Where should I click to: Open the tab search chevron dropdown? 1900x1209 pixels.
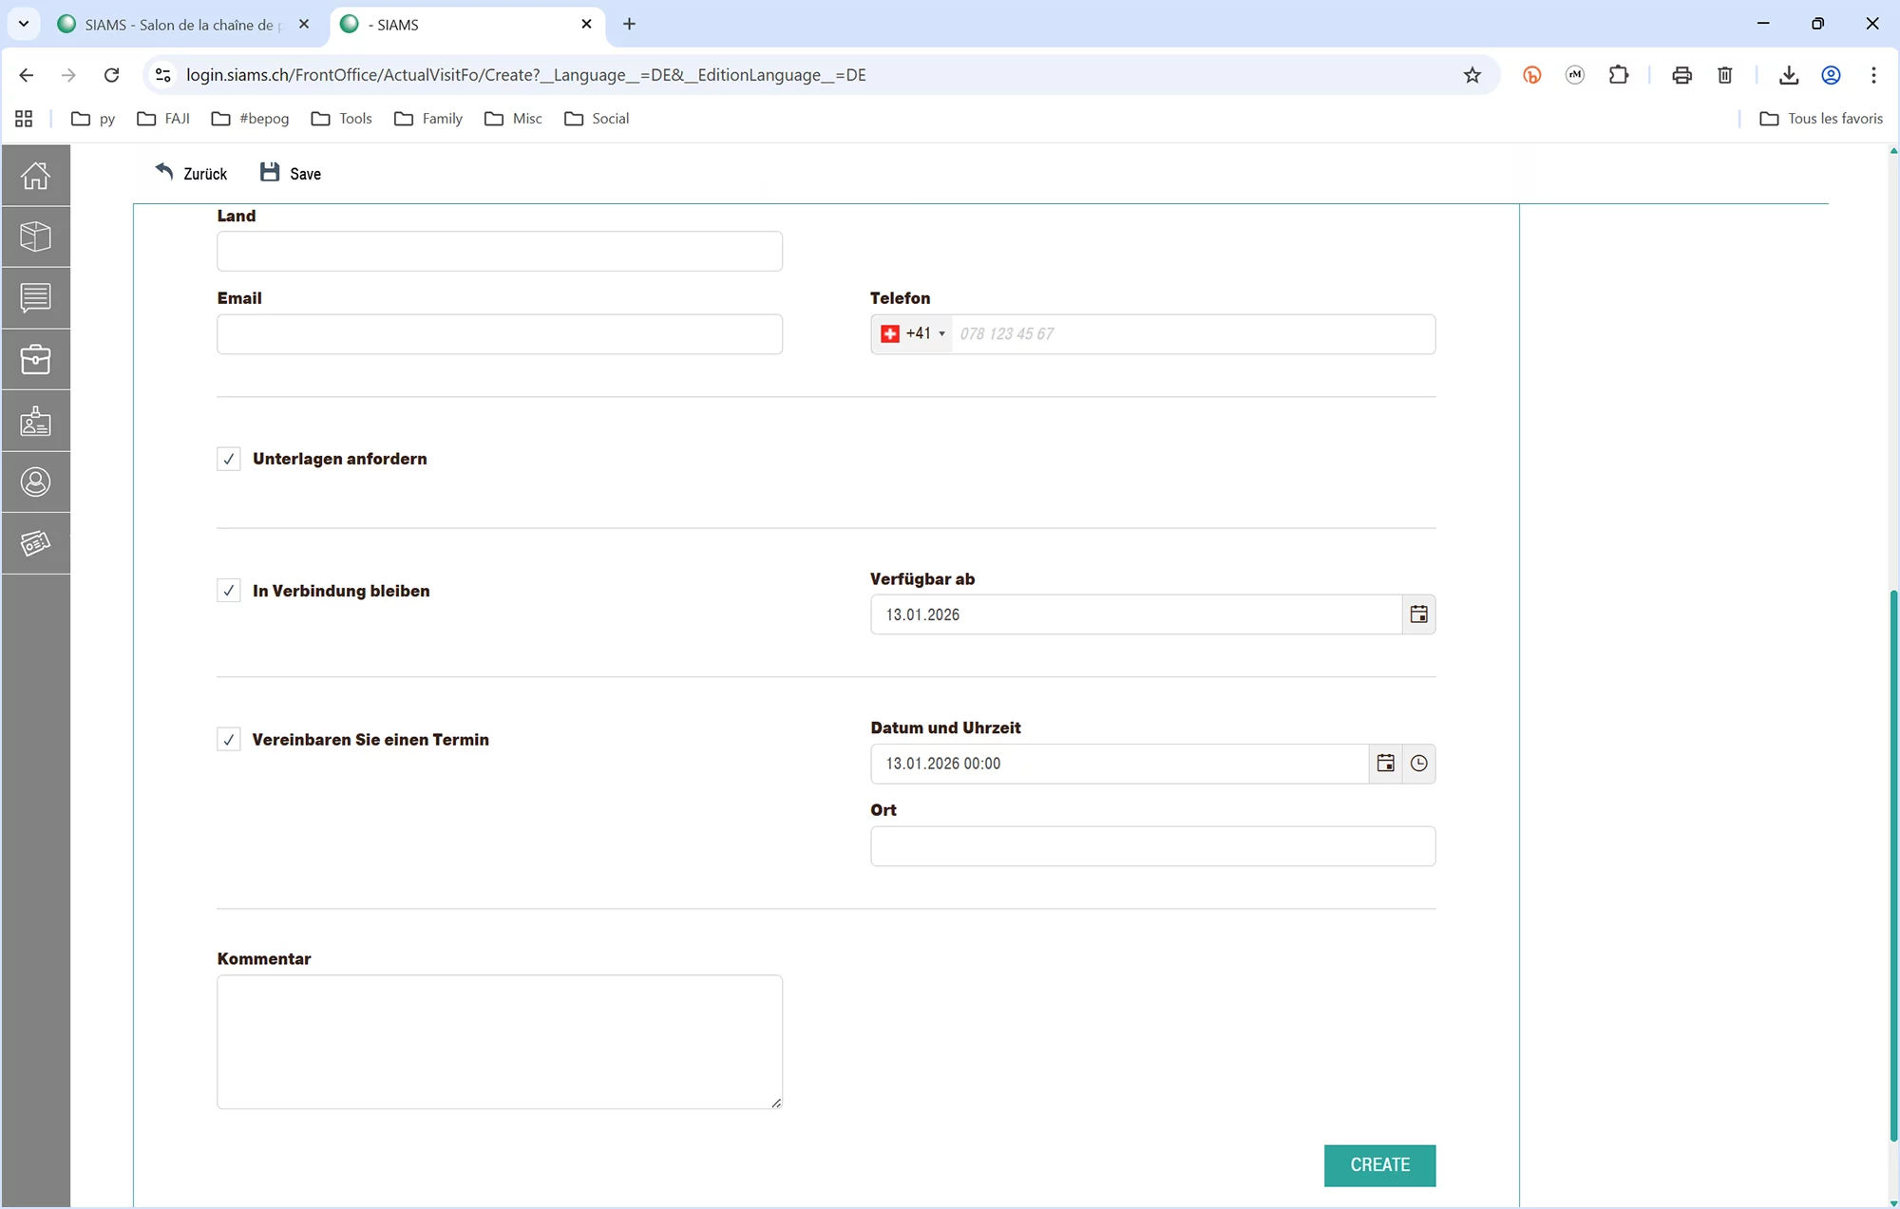[x=24, y=24]
